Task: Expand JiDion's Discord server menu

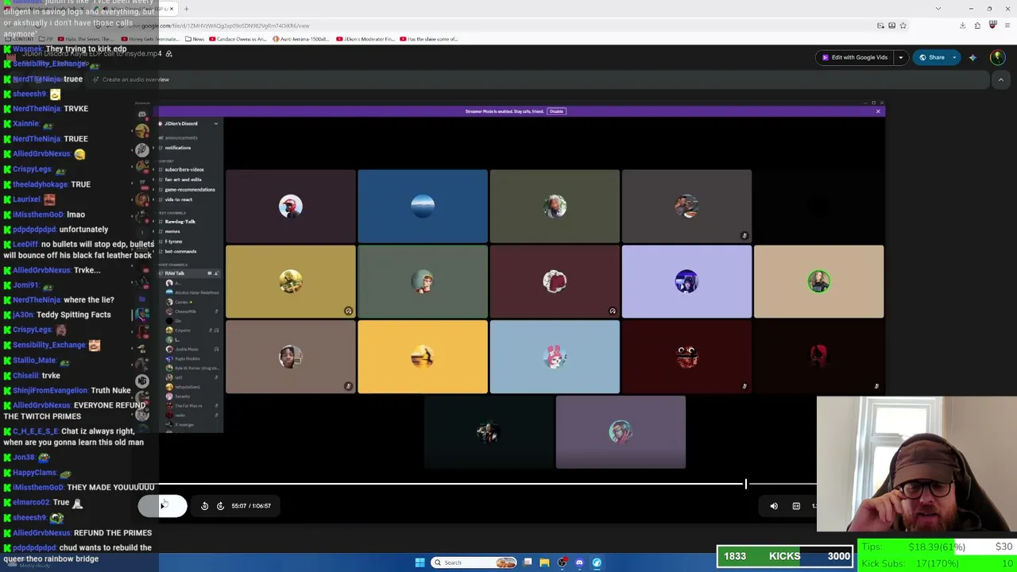Action: [x=215, y=124]
